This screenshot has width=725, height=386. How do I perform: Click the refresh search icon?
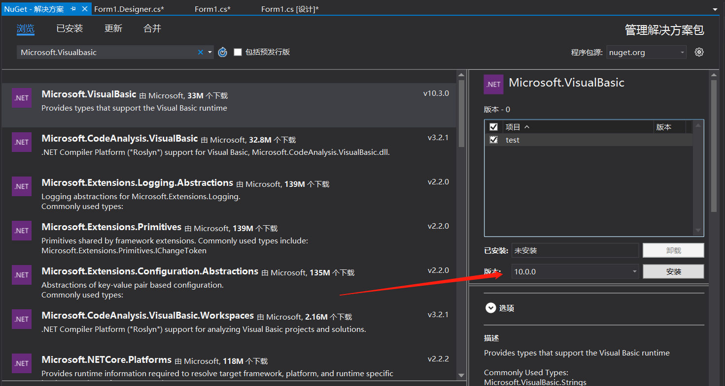pyautogui.click(x=222, y=52)
